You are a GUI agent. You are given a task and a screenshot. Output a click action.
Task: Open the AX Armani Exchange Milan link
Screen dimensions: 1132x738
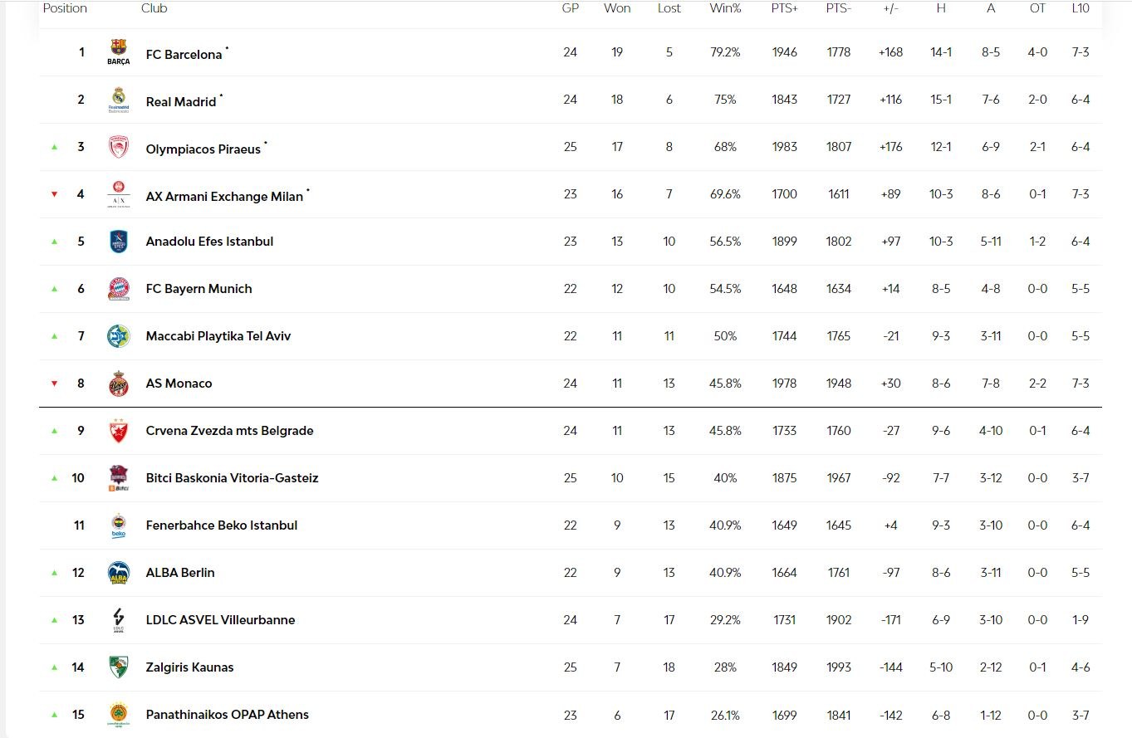click(224, 197)
